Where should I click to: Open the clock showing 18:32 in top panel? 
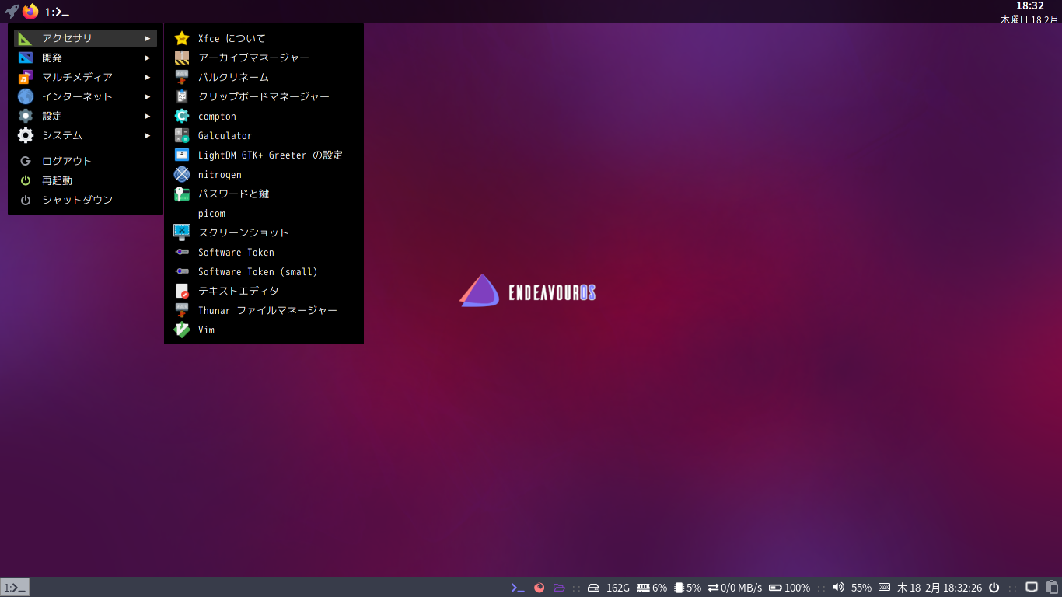(1029, 12)
